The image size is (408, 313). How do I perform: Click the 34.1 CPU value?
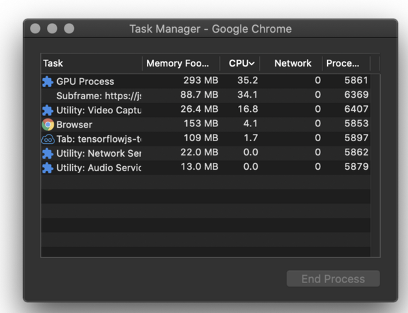click(248, 95)
